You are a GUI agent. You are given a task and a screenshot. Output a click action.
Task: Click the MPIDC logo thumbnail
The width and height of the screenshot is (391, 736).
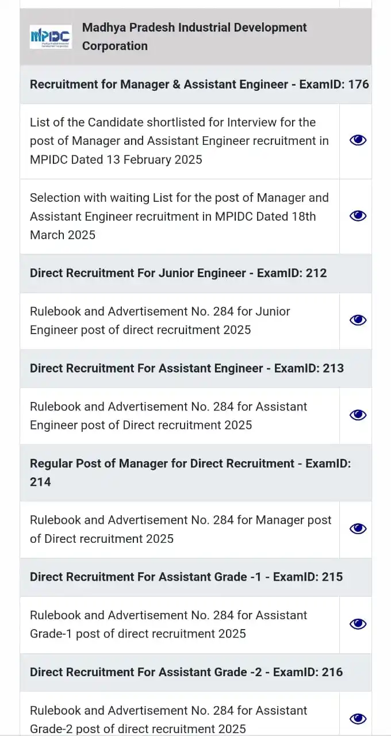pyautogui.click(x=51, y=37)
